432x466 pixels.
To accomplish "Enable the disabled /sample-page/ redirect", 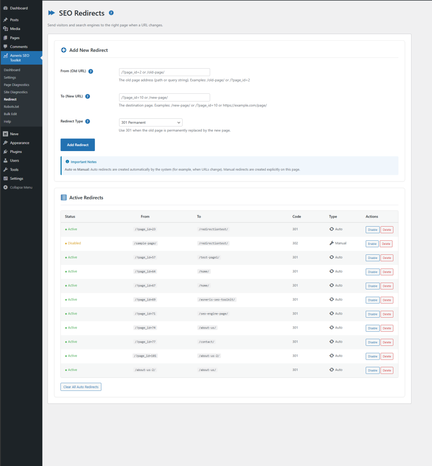I will point(372,243).
